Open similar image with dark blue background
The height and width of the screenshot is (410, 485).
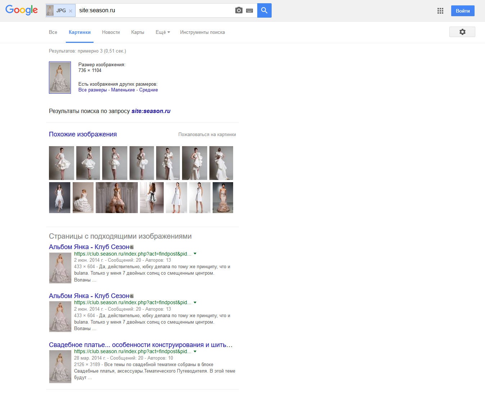tap(60, 198)
